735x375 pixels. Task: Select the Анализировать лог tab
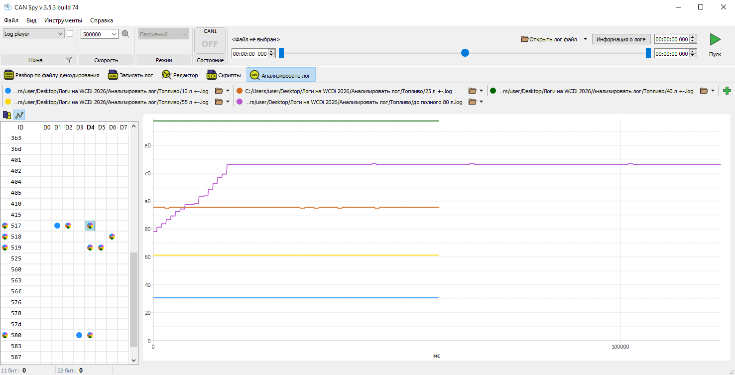[281, 75]
